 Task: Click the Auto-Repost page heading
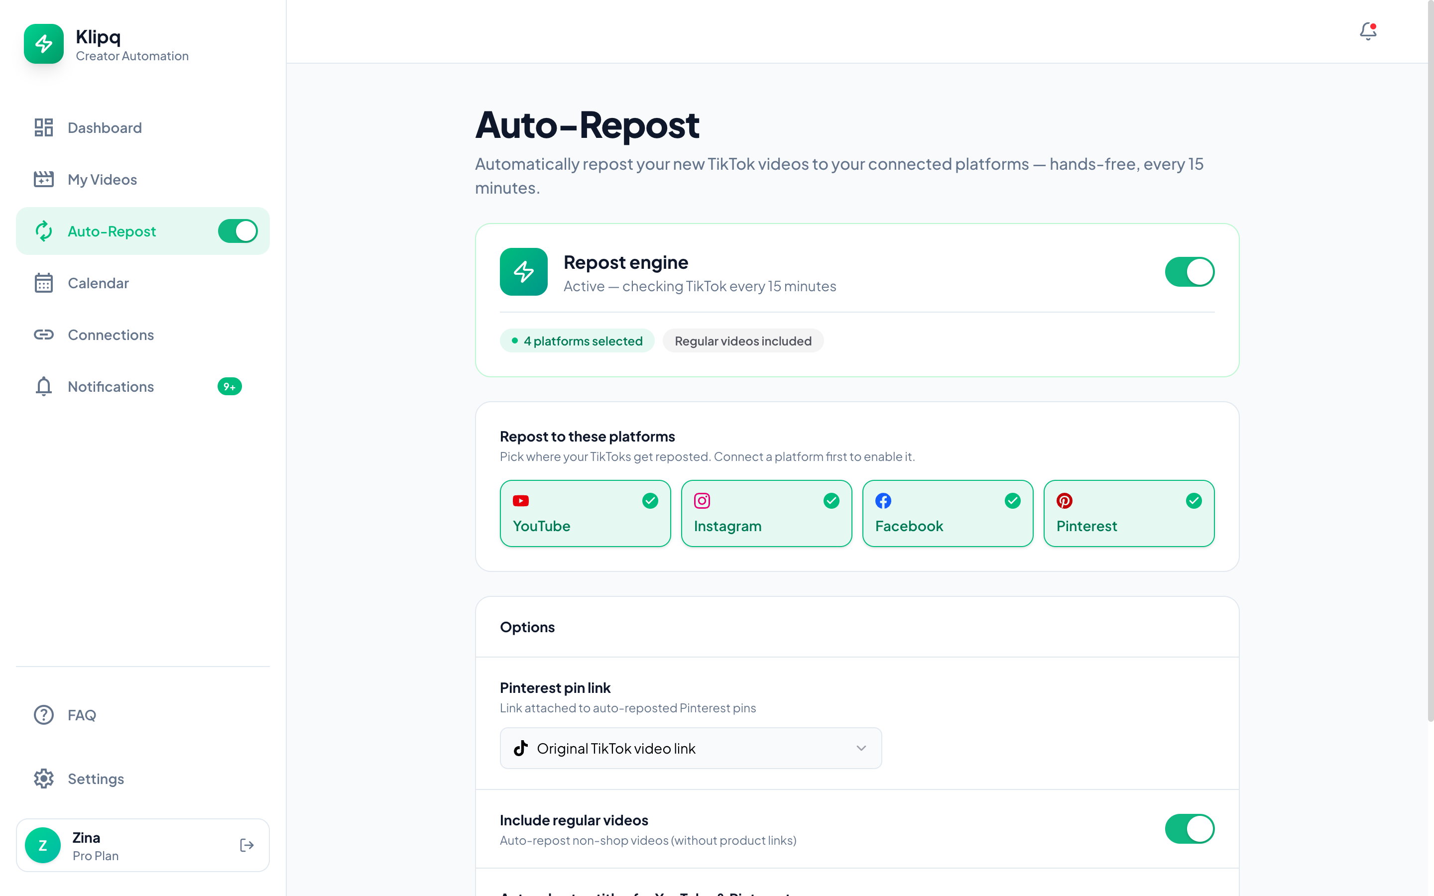[587, 125]
